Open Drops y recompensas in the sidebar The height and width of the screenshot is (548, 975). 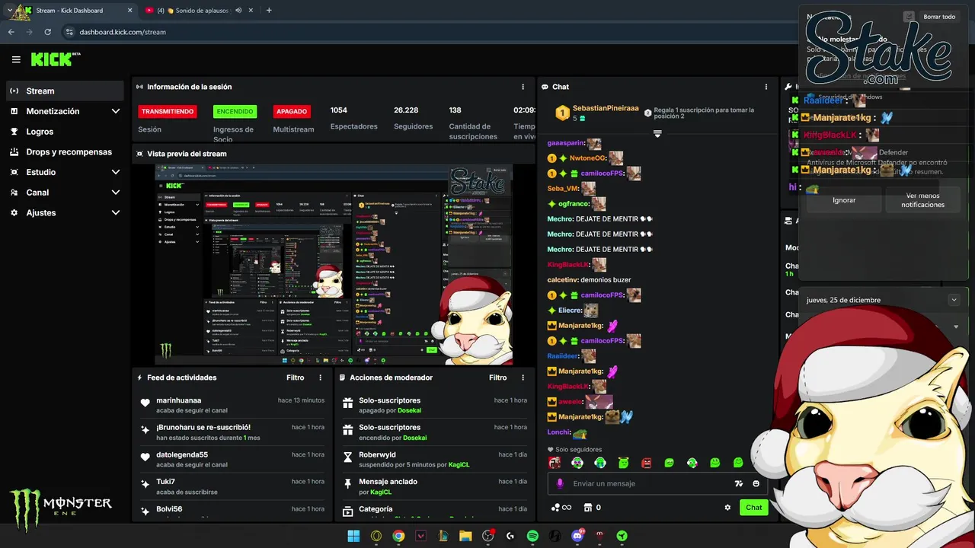coord(65,151)
